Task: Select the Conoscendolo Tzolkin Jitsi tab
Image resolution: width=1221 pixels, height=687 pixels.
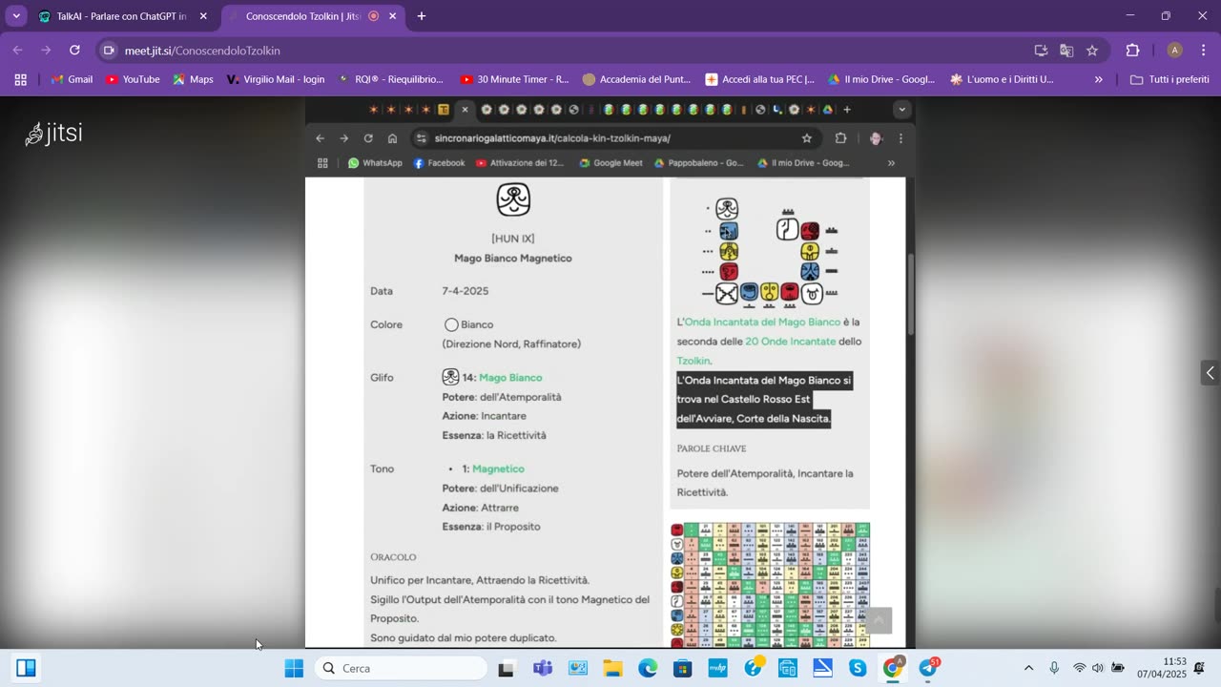Action: 302,16
